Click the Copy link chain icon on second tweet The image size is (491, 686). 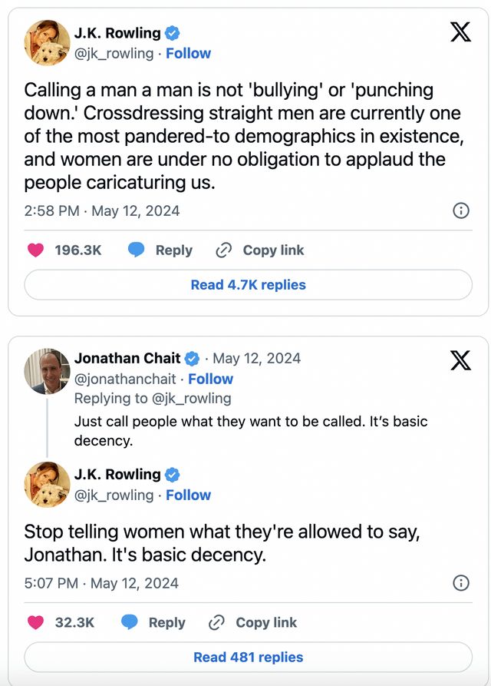pos(216,622)
